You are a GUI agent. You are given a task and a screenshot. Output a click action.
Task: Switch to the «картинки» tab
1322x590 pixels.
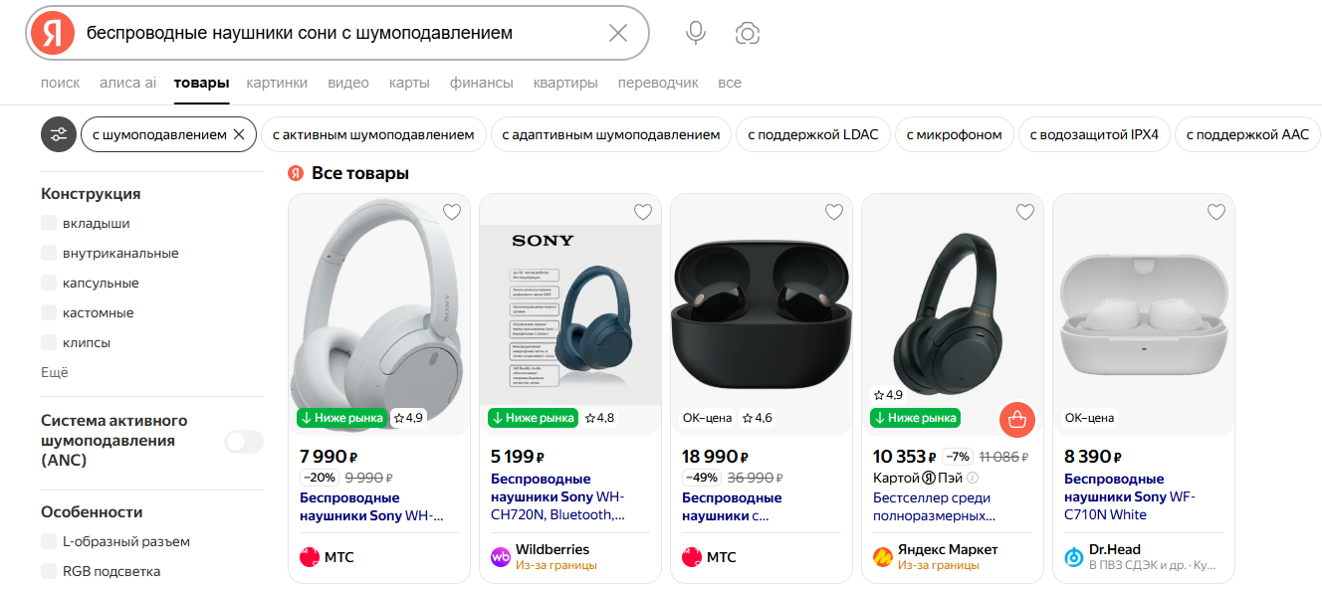(x=277, y=83)
